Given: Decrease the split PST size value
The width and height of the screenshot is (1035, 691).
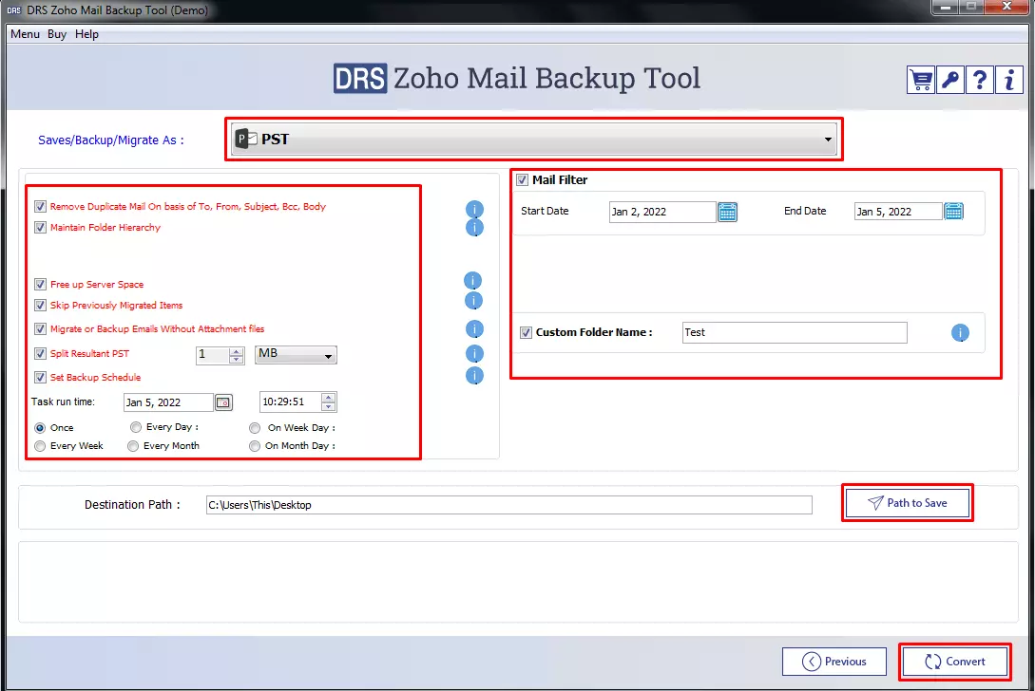Looking at the screenshot, I should pyautogui.click(x=237, y=360).
